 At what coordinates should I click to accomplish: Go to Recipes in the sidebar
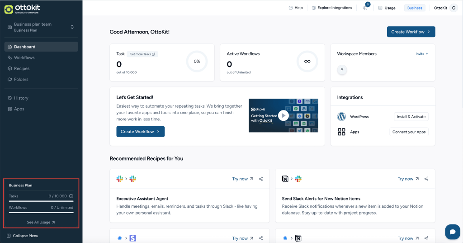click(21, 68)
